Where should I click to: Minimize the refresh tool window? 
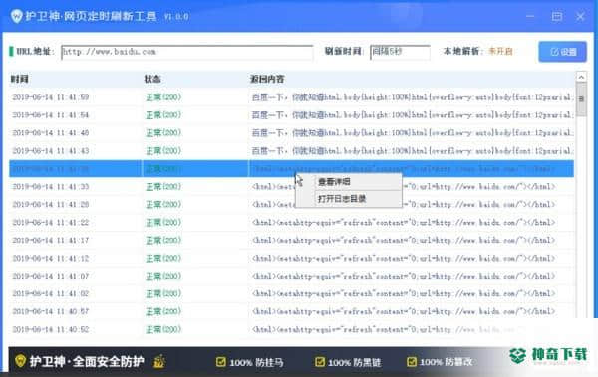click(530, 16)
